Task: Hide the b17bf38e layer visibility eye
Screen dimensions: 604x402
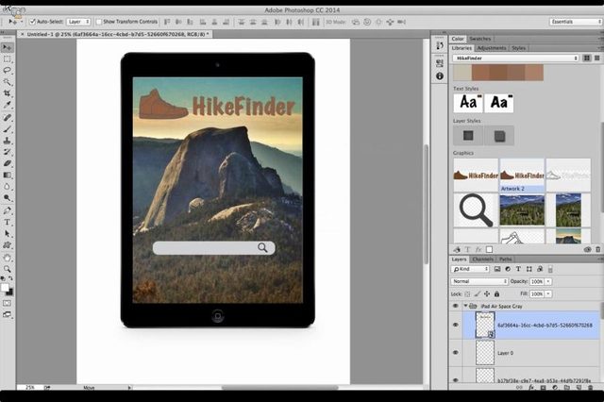Action: tap(455, 379)
